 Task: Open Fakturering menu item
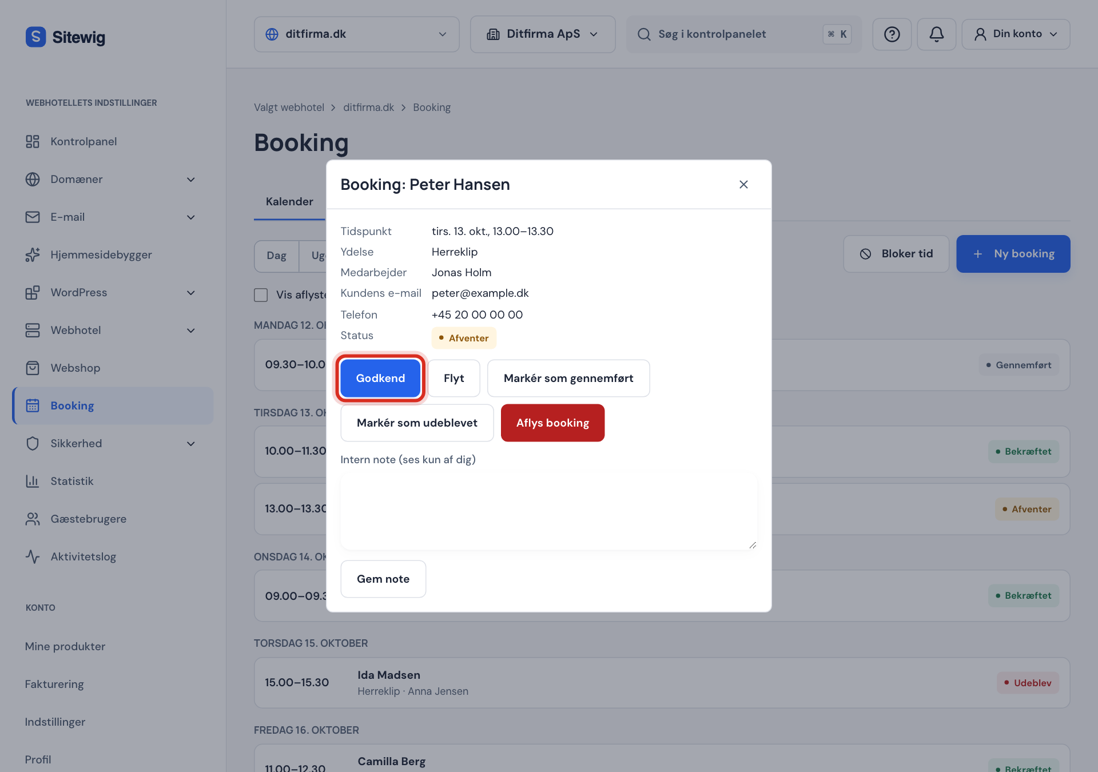coord(54,684)
